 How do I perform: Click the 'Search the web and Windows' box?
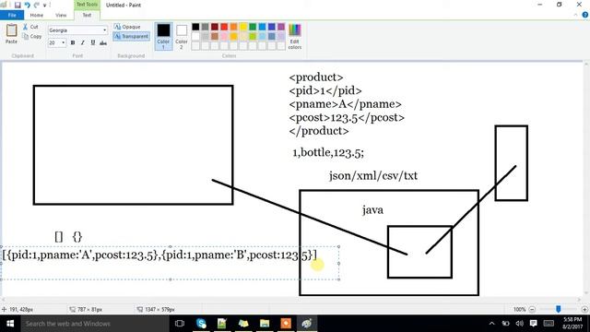pyautogui.click(x=95, y=324)
